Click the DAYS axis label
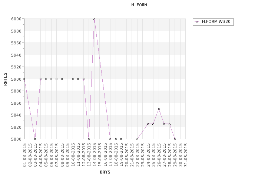The height and width of the screenshot is (185, 278). tap(105, 172)
